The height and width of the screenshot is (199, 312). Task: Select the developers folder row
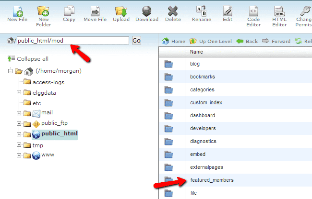(x=235, y=128)
